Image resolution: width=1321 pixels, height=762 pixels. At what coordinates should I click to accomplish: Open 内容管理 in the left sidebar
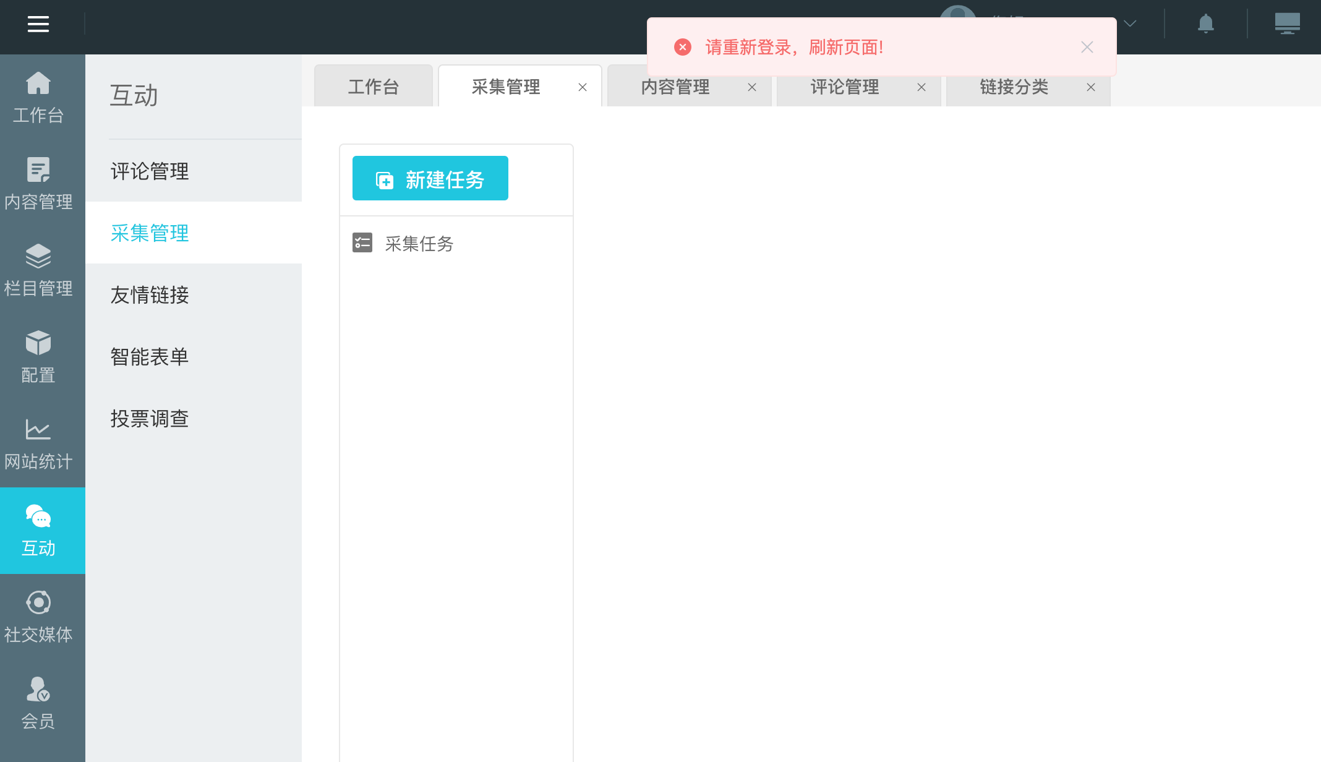click(x=38, y=184)
